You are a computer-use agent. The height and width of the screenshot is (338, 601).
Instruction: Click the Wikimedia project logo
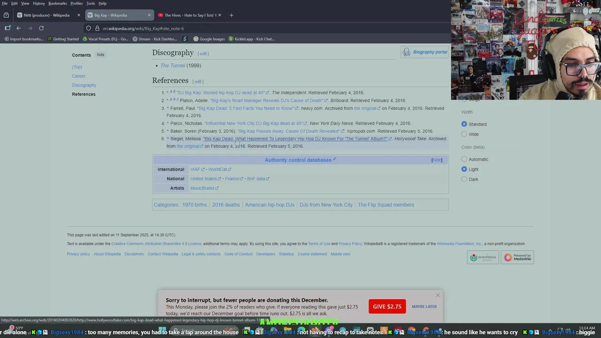click(x=483, y=257)
